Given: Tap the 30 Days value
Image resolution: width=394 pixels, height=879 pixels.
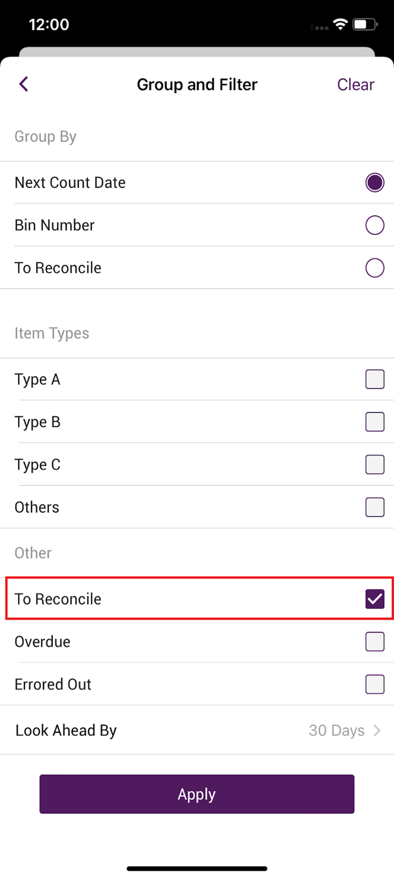Looking at the screenshot, I should pyautogui.click(x=336, y=730).
